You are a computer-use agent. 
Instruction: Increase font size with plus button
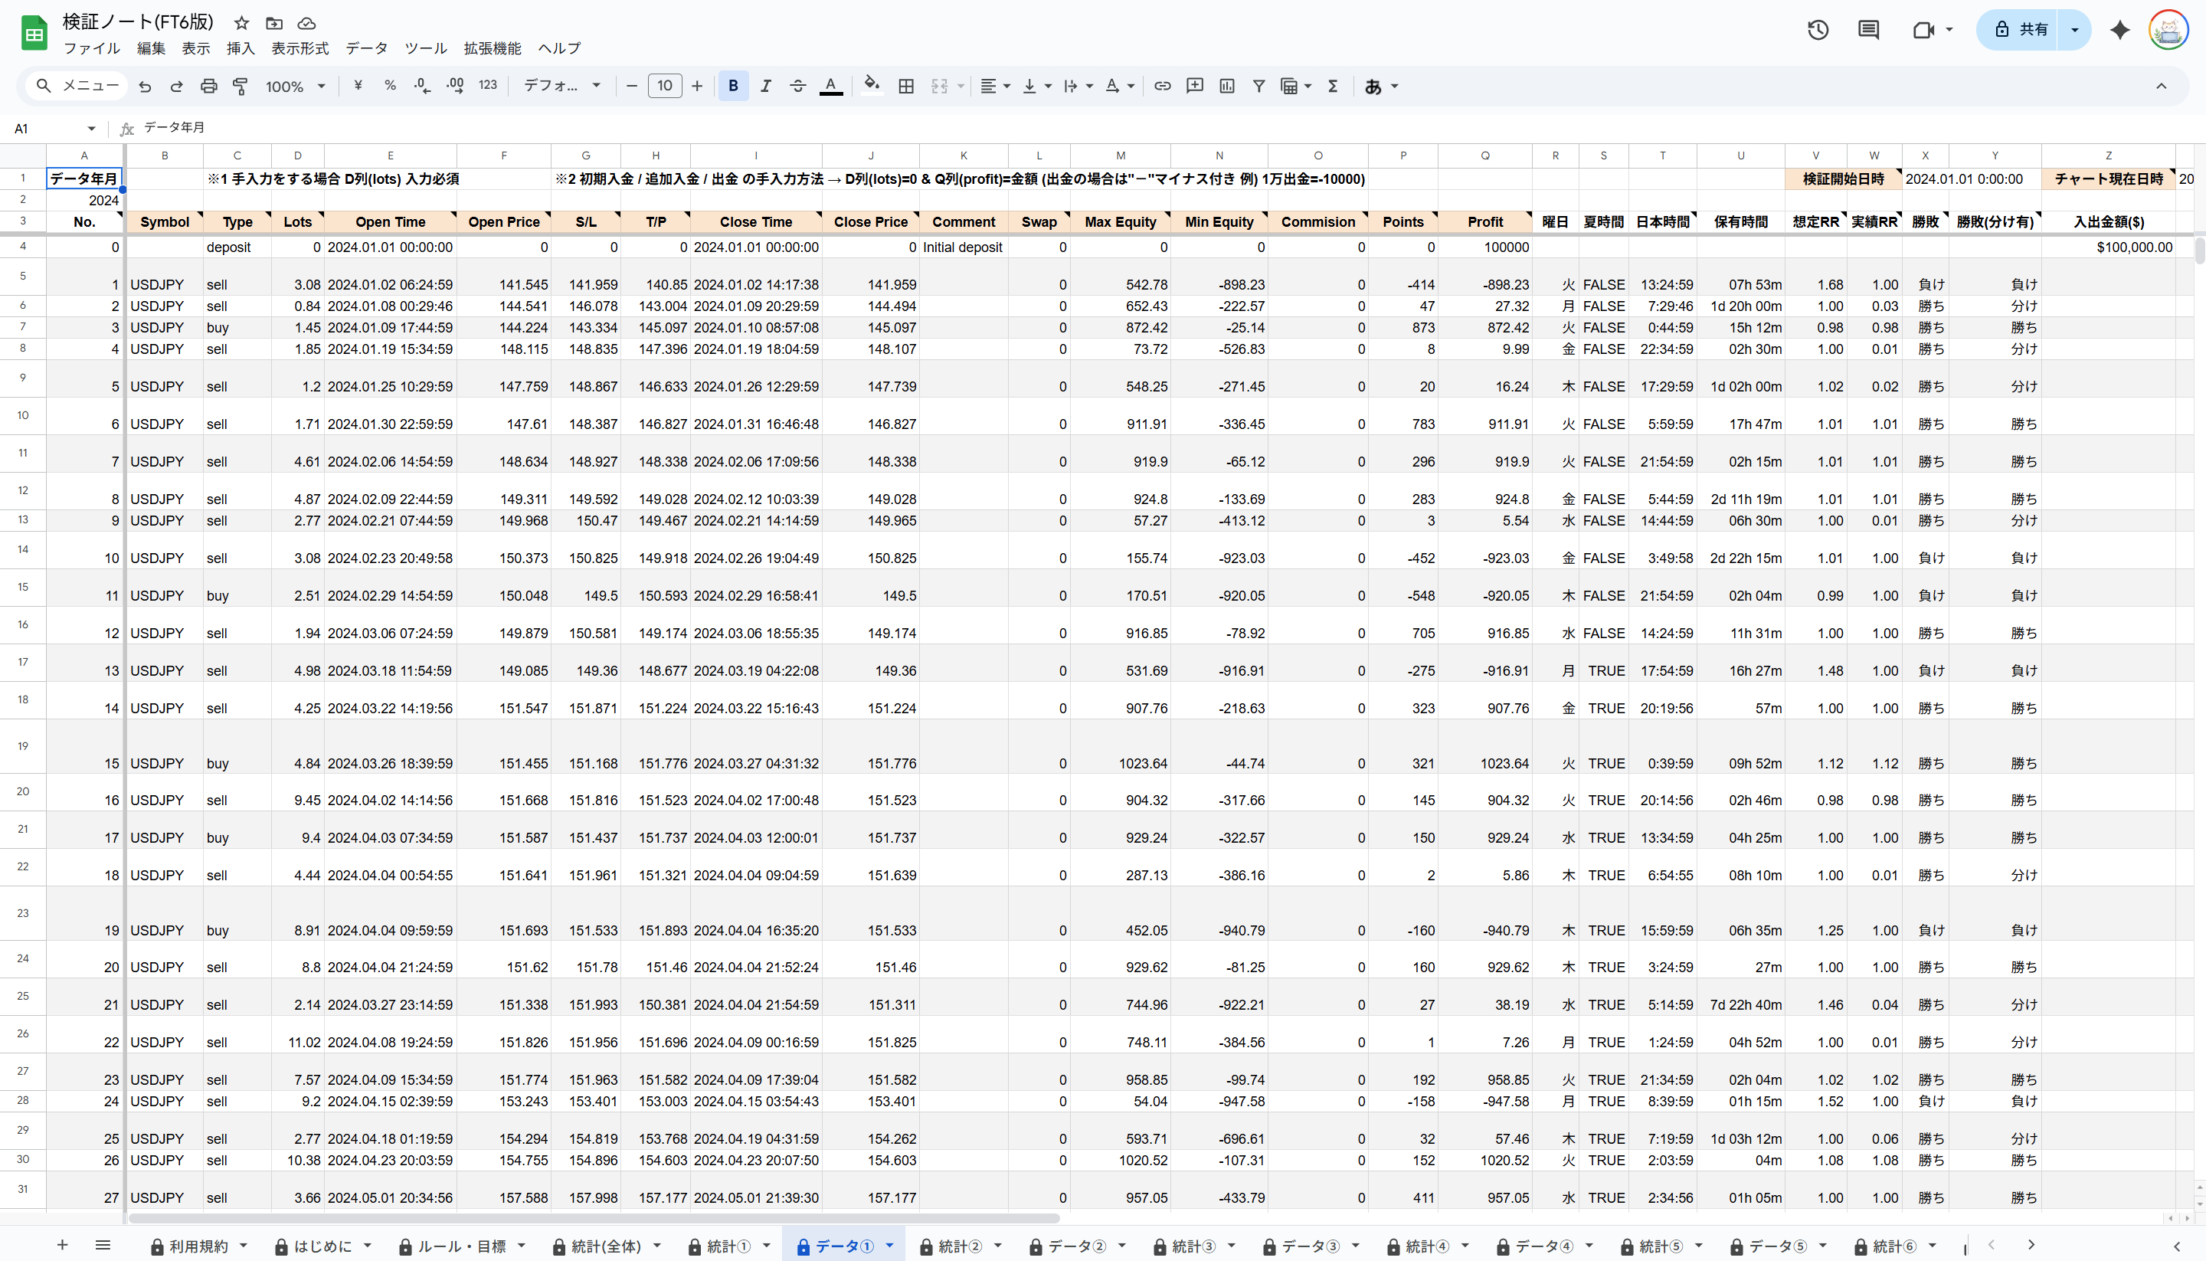coord(697,86)
